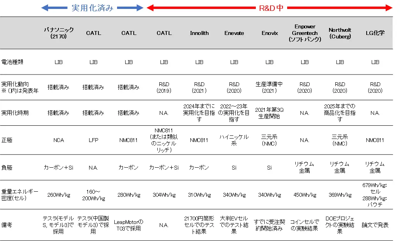Select the Enovix column header
This screenshot has width=400, height=241.
(270, 33)
